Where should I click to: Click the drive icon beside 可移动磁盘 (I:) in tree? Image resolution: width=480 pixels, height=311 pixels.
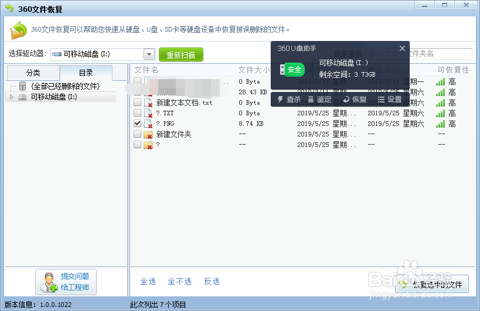click(x=22, y=97)
